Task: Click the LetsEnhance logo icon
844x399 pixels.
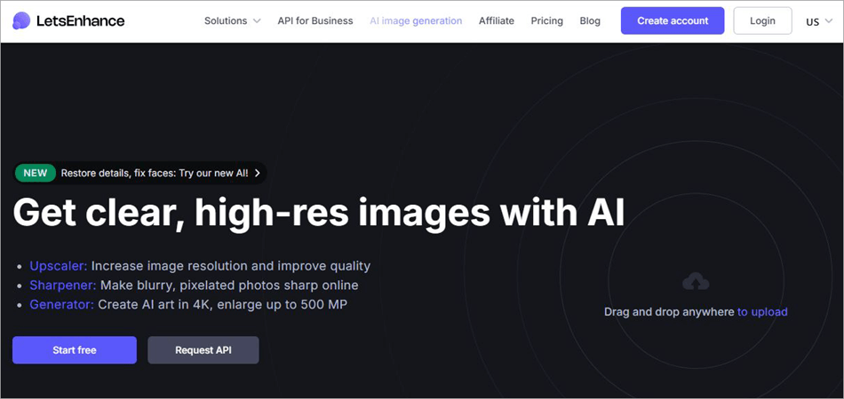Action: [x=21, y=20]
